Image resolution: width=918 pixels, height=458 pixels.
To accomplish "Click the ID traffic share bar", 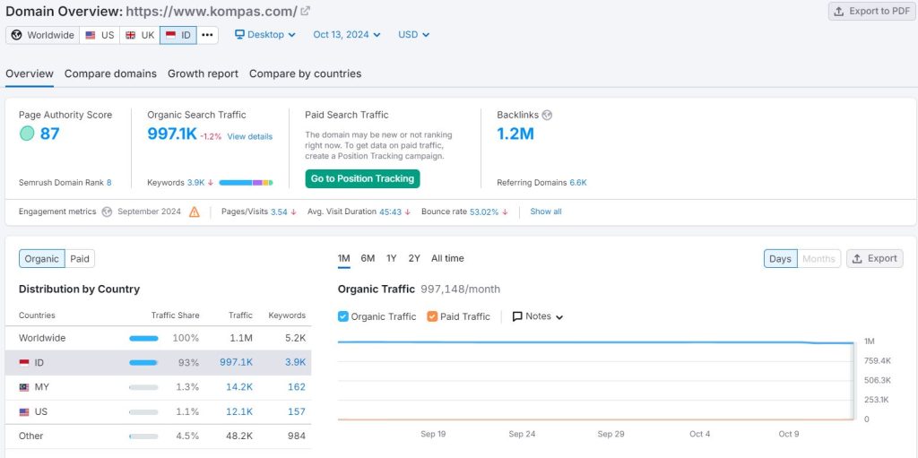I will click(143, 363).
